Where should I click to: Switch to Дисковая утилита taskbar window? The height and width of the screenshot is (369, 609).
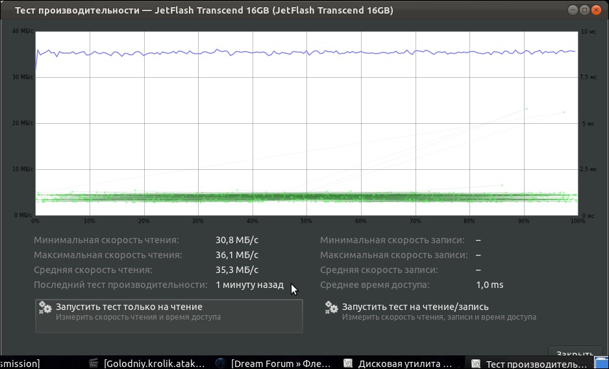[397, 363]
